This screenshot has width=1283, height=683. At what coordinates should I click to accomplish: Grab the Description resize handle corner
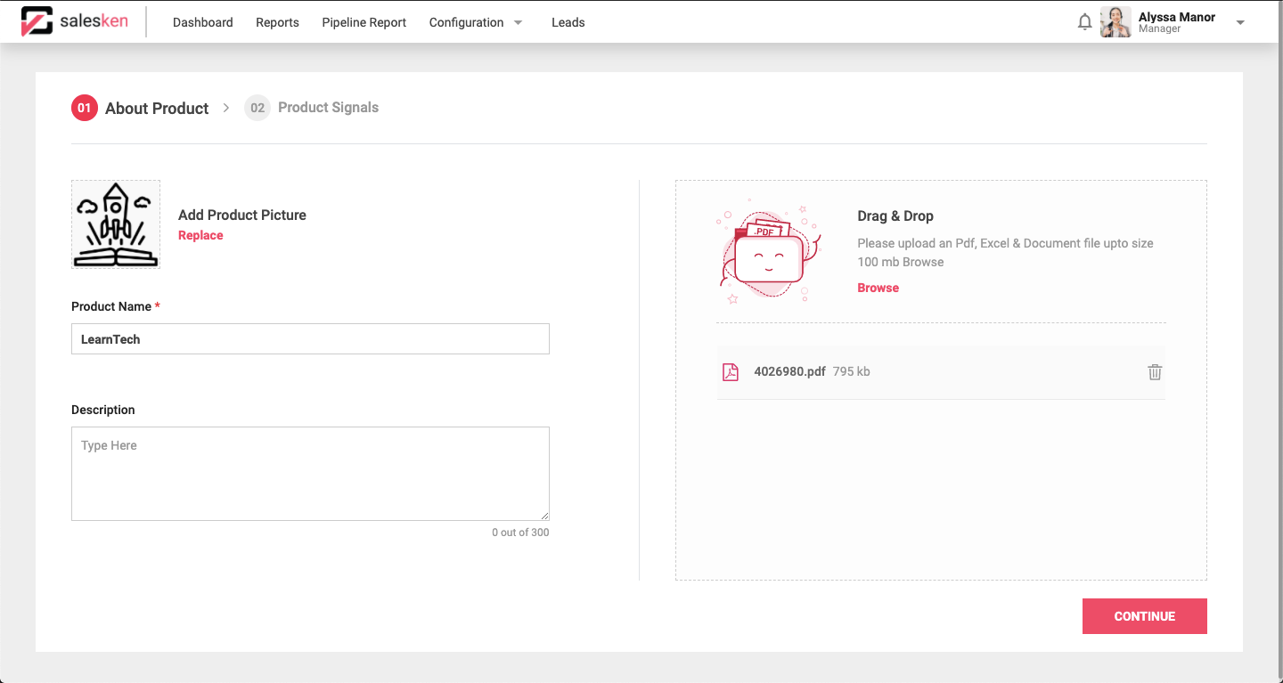click(x=544, y=516)
